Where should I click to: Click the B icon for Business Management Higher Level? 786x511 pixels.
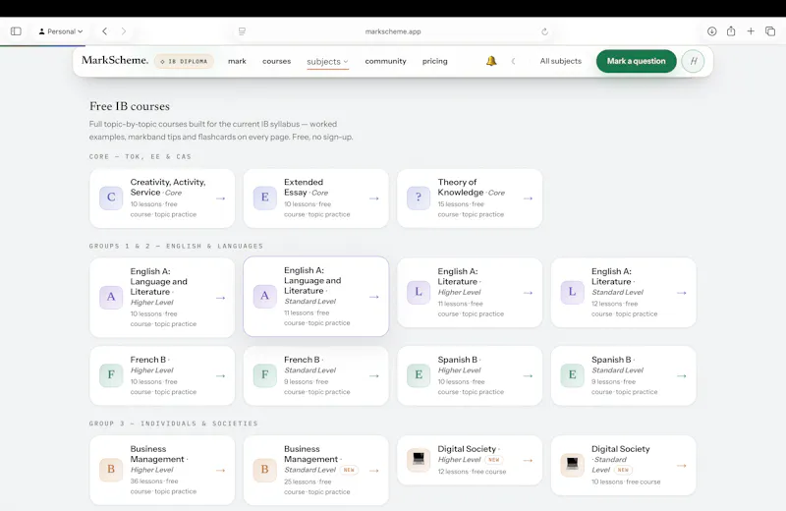(111, 470)
